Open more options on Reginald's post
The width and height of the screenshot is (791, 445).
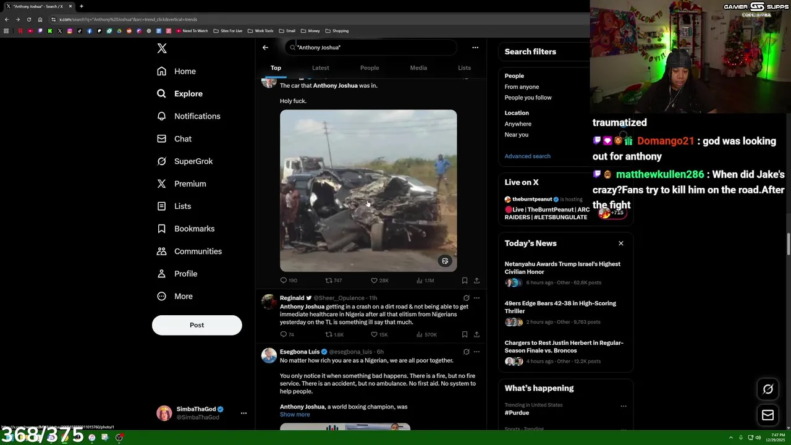pos(476,298)
